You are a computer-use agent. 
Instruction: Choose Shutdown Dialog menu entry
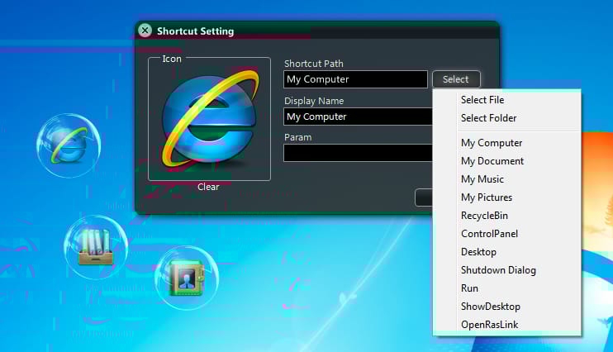coord(506,270)
